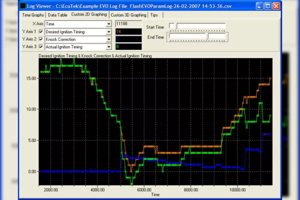This screenshot has height=200, width=300.
Task: Open the Desired Ignition Timing dropdown
Action: point(109,31)
